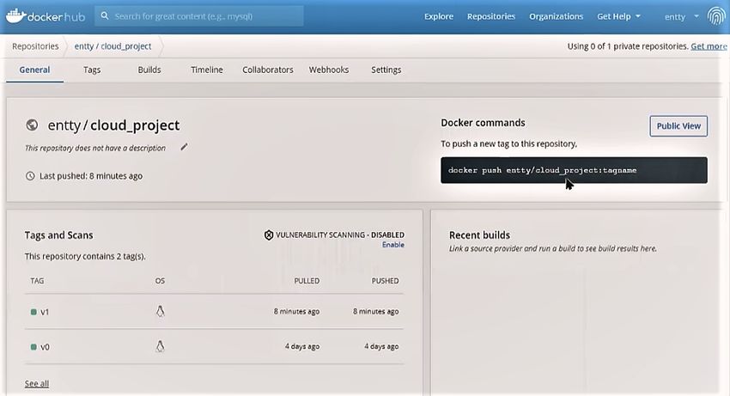Viewport: 730px width, 396px height.
Task: Click the Linux penguin icon for v0
Action: (160, 346)
